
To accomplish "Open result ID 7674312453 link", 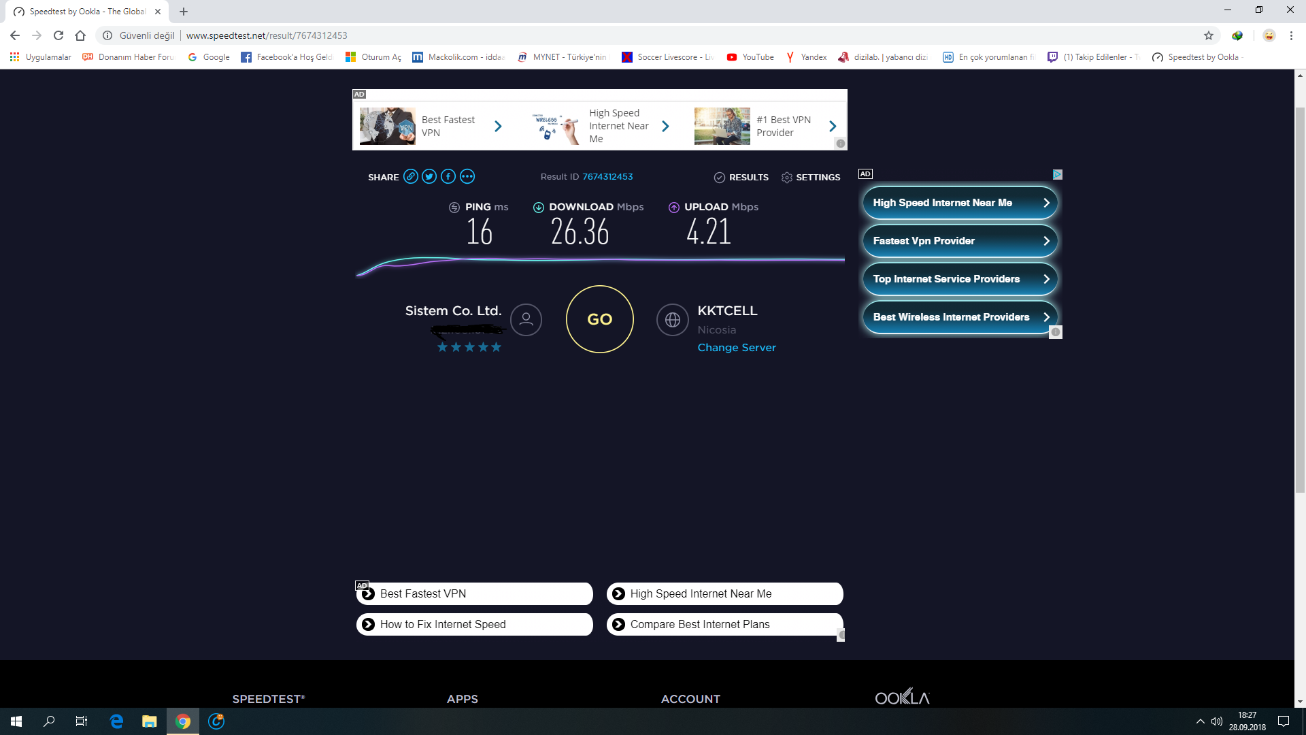I will (607, 176).
